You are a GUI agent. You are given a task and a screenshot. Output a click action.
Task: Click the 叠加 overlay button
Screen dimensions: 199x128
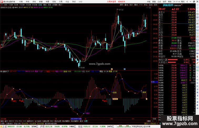tap(126, 5)
